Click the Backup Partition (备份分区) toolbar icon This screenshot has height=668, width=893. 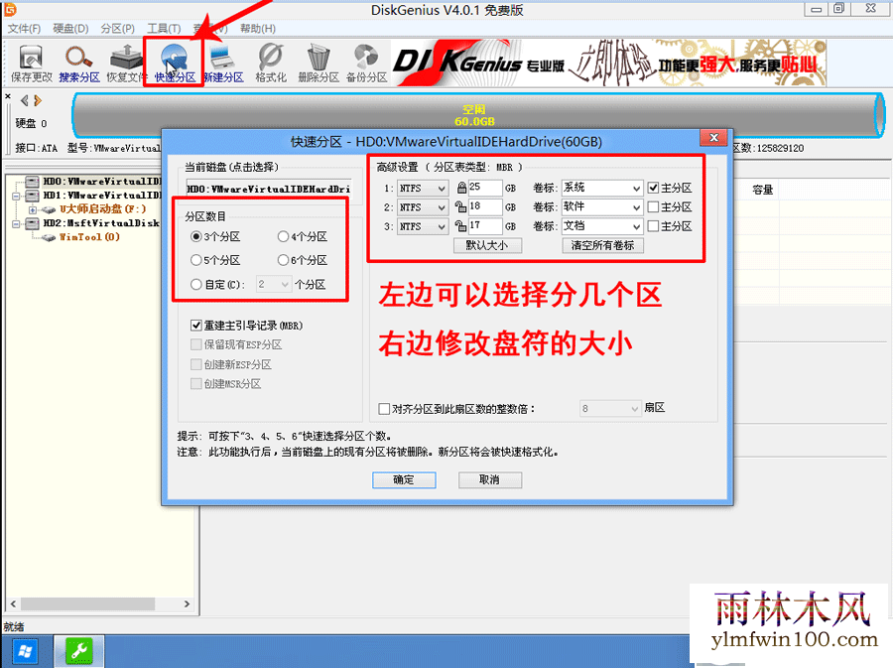(x=366, y=64)
